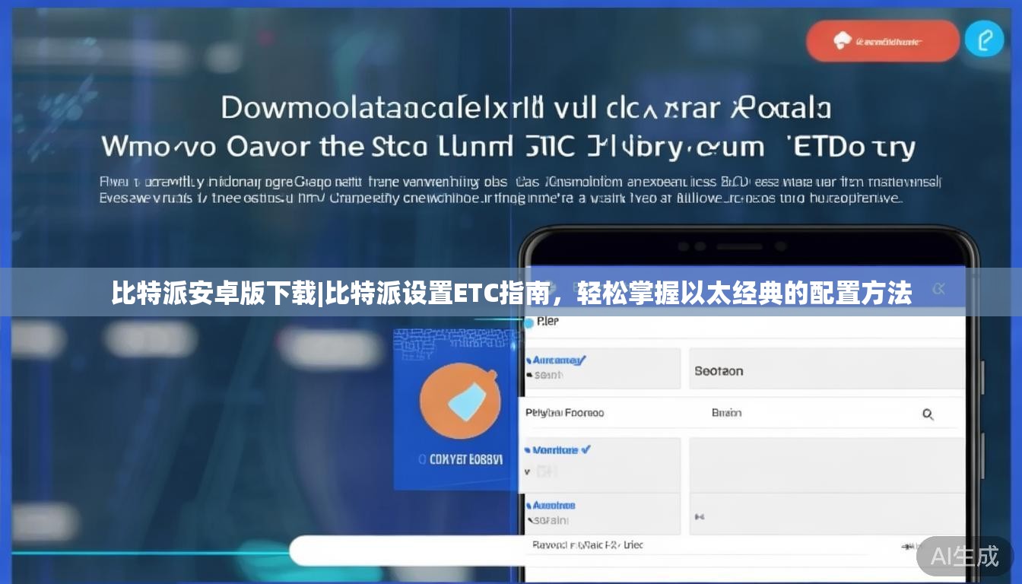Tap the icon beside the Ravond bottom row
Screen dimensions: 1022x584
coord(906,546)
